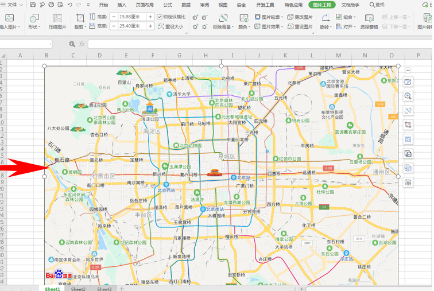The height and width of the screenshot is (291, 434).
Task: Decrease picture height with minus button
Action: (x=114, y=17)
